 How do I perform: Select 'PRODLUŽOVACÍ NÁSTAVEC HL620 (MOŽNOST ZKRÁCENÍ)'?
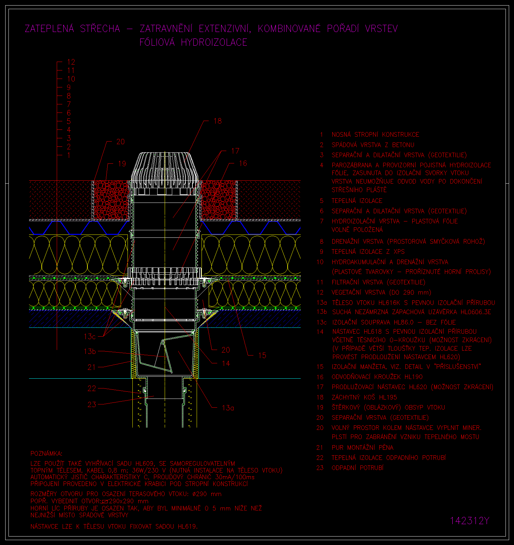(x=413, y=387)
